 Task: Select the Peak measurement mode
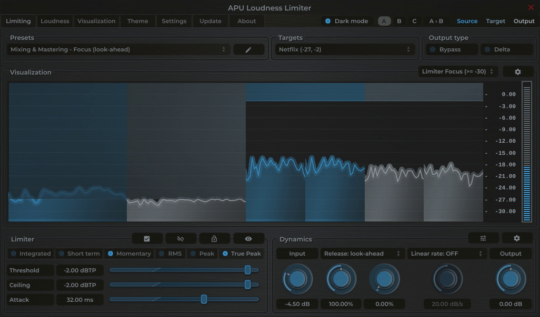202,253
